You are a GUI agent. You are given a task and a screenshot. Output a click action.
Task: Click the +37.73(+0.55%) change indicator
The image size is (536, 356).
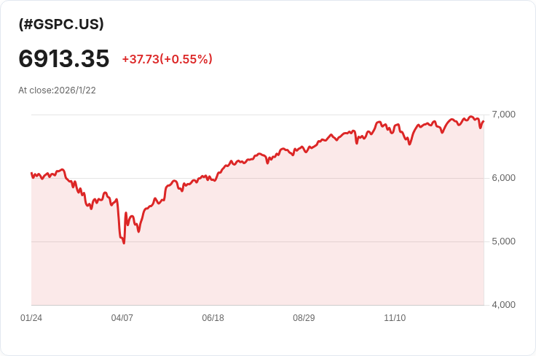click(167, 59)
